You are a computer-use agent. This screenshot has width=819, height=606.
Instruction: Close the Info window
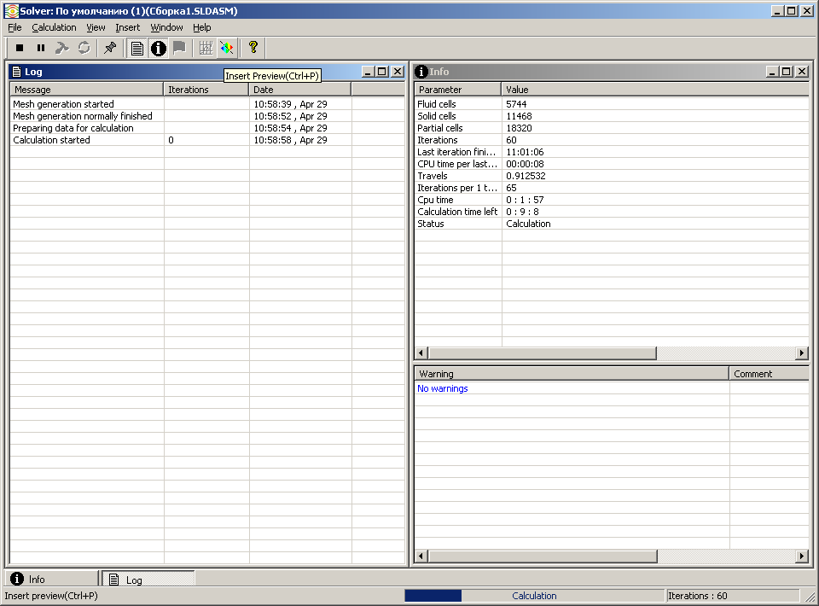802,72
